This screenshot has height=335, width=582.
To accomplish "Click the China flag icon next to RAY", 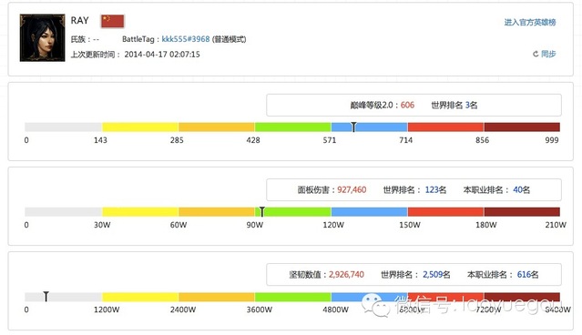I will (112, 21).
